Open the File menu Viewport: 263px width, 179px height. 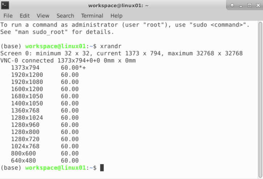8,16
